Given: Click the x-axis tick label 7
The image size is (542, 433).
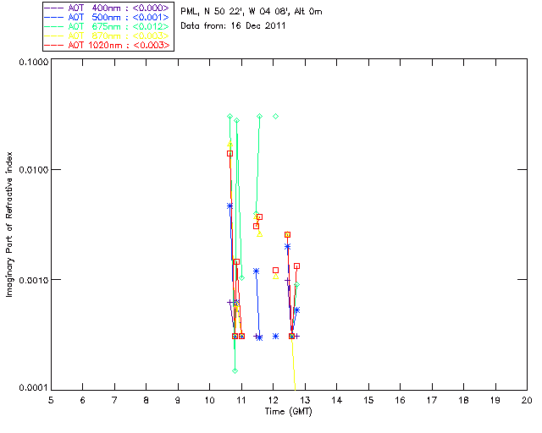Looking at the screenshot, I should [114, 400].
